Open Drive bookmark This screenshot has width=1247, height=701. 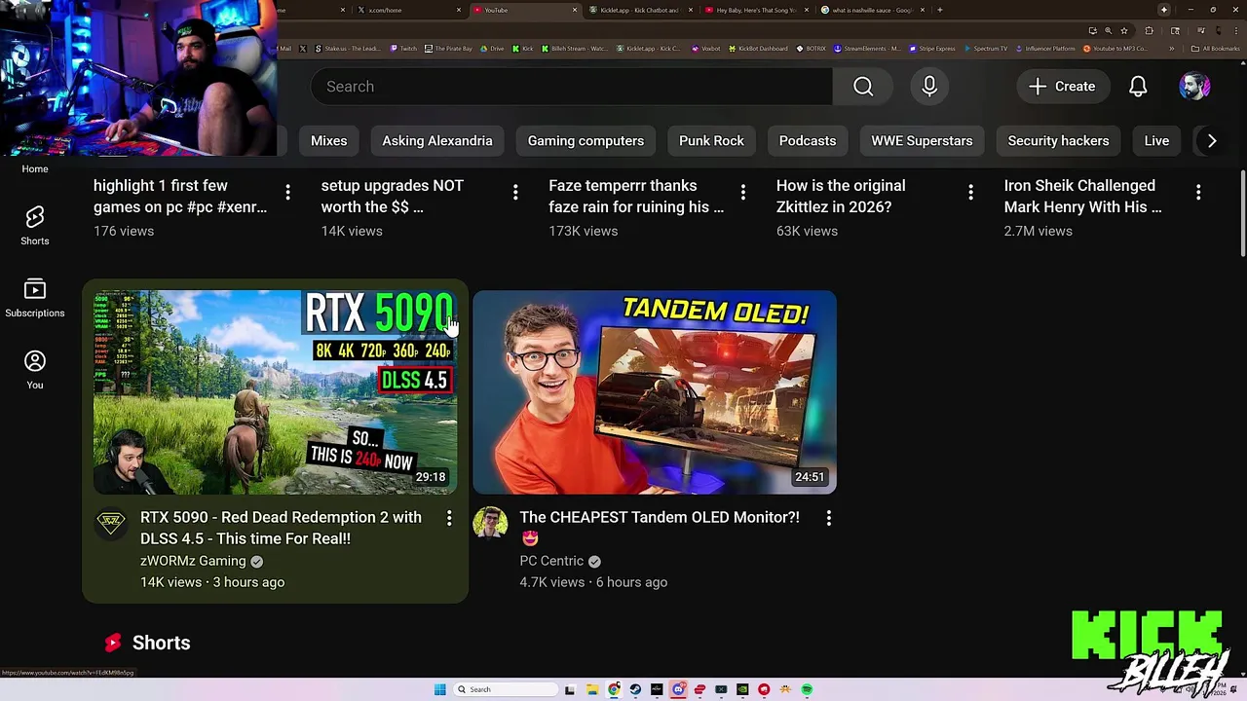coord(492,48)
